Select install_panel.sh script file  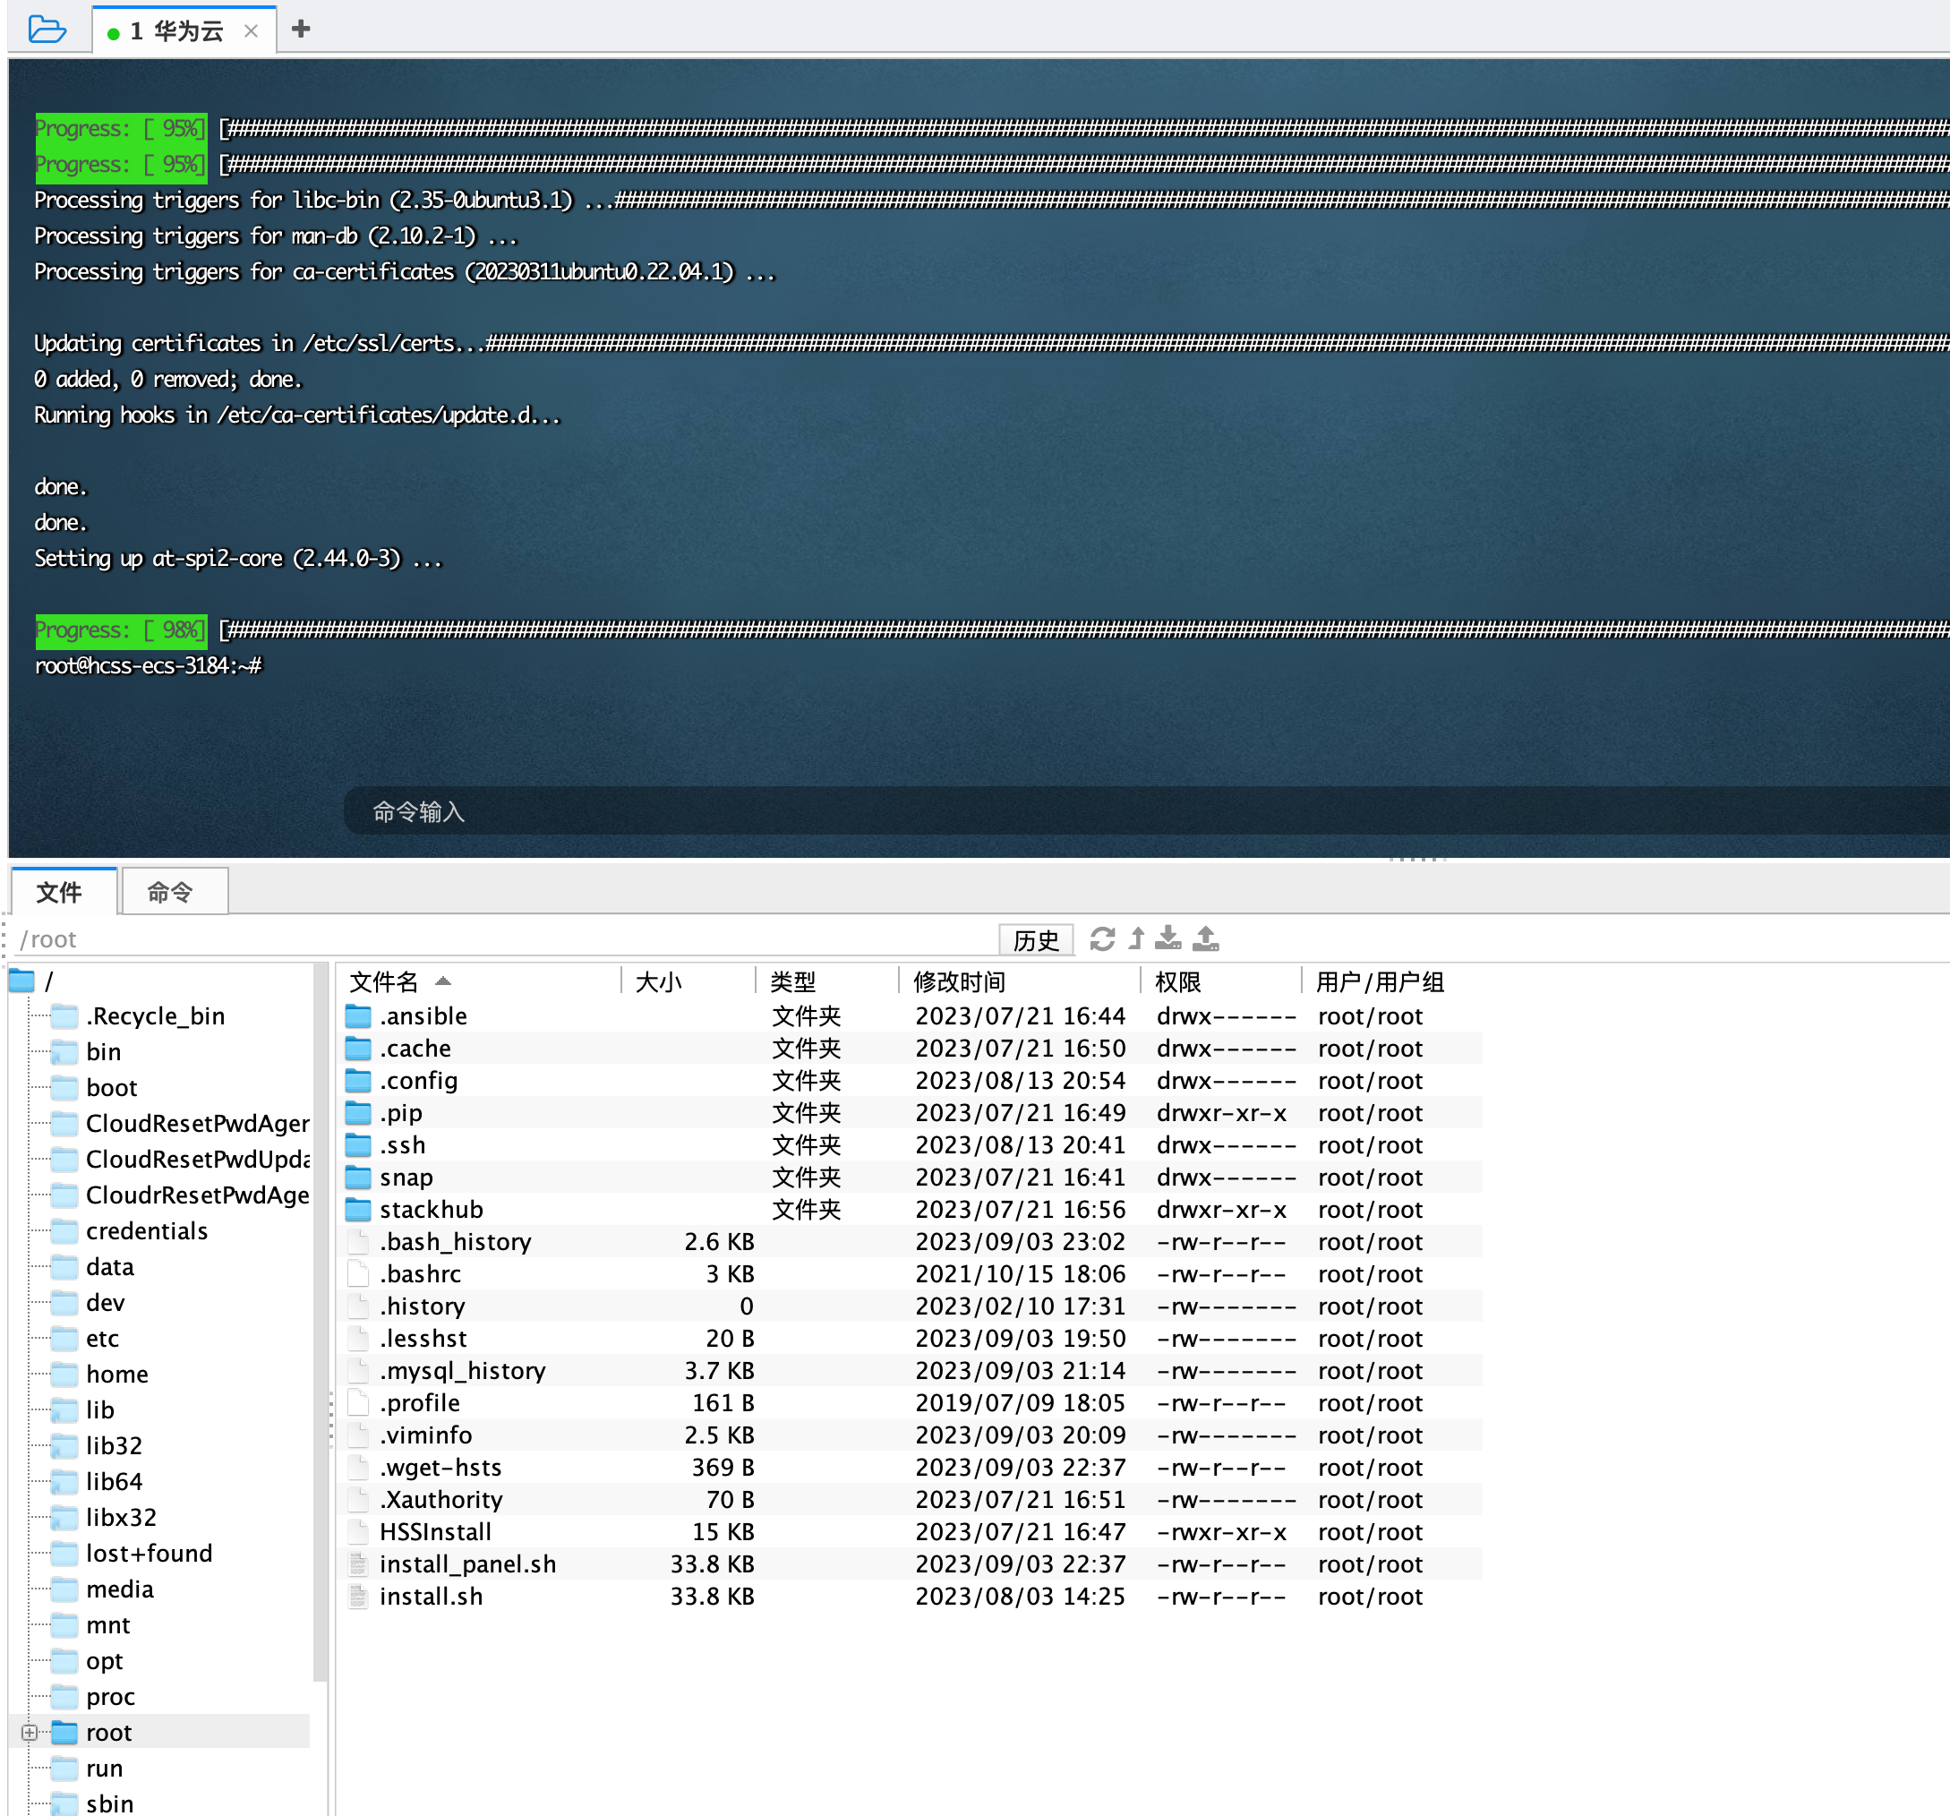click(x=466, y=1563)
